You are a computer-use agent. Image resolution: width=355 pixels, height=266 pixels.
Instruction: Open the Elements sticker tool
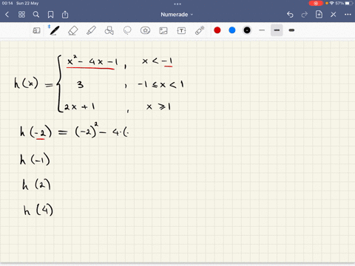(x=145, y=30)
